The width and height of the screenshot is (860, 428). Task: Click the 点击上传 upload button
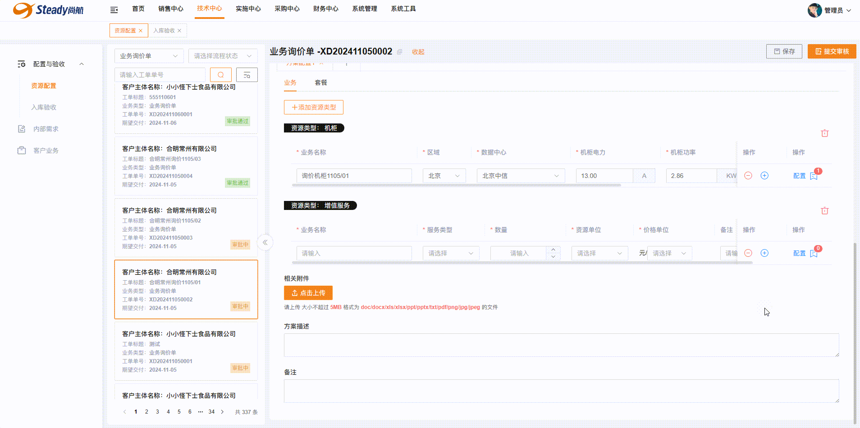[308, 293]
